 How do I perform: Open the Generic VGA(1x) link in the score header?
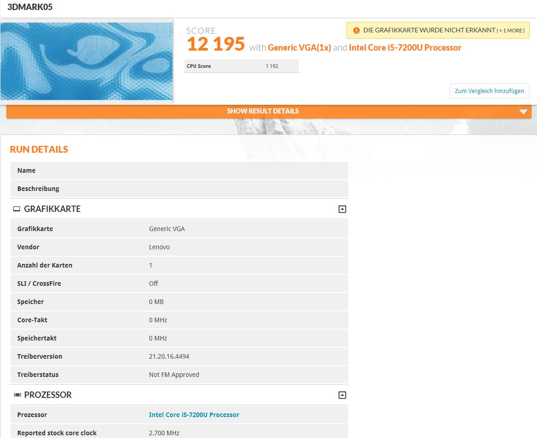pos(299,47)
